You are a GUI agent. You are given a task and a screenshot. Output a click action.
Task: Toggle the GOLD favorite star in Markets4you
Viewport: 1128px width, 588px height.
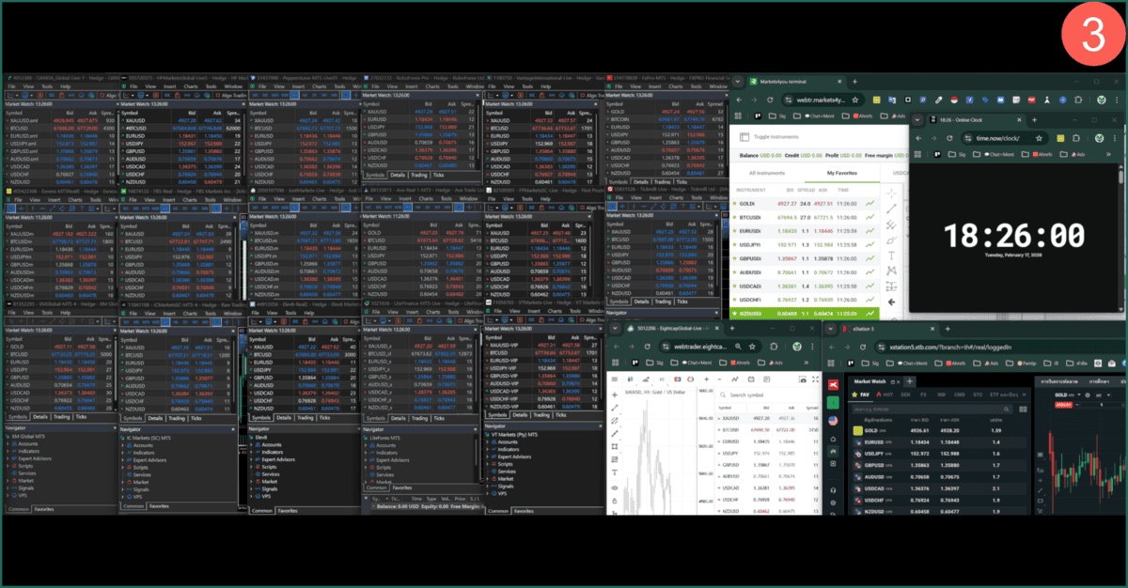[733, 204]
